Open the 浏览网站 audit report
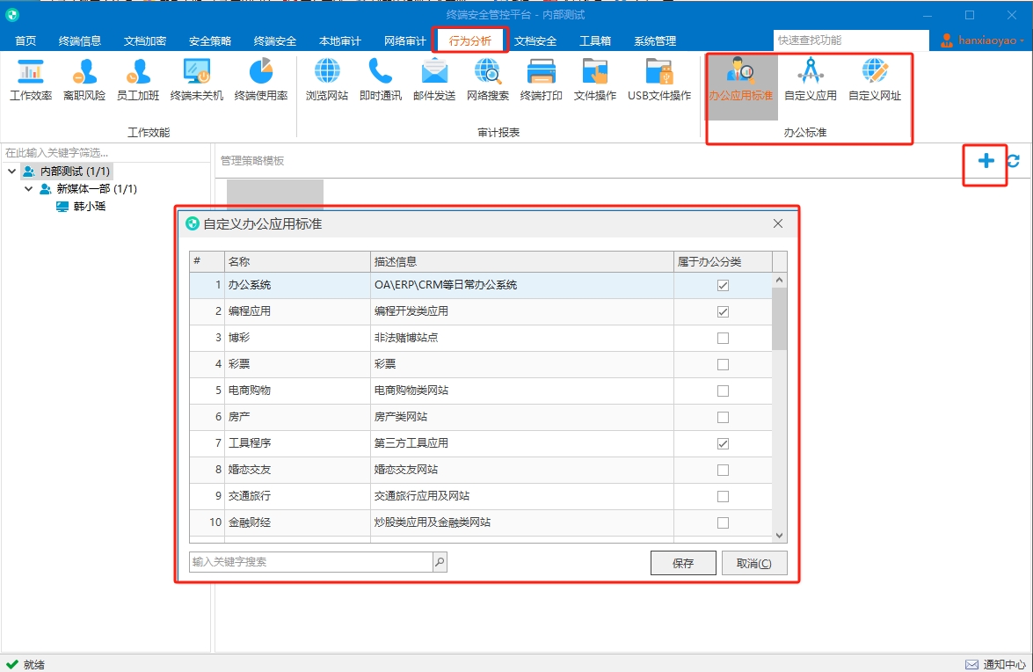The height and width of the screenshot is (672, 1033). coord(327,80)
